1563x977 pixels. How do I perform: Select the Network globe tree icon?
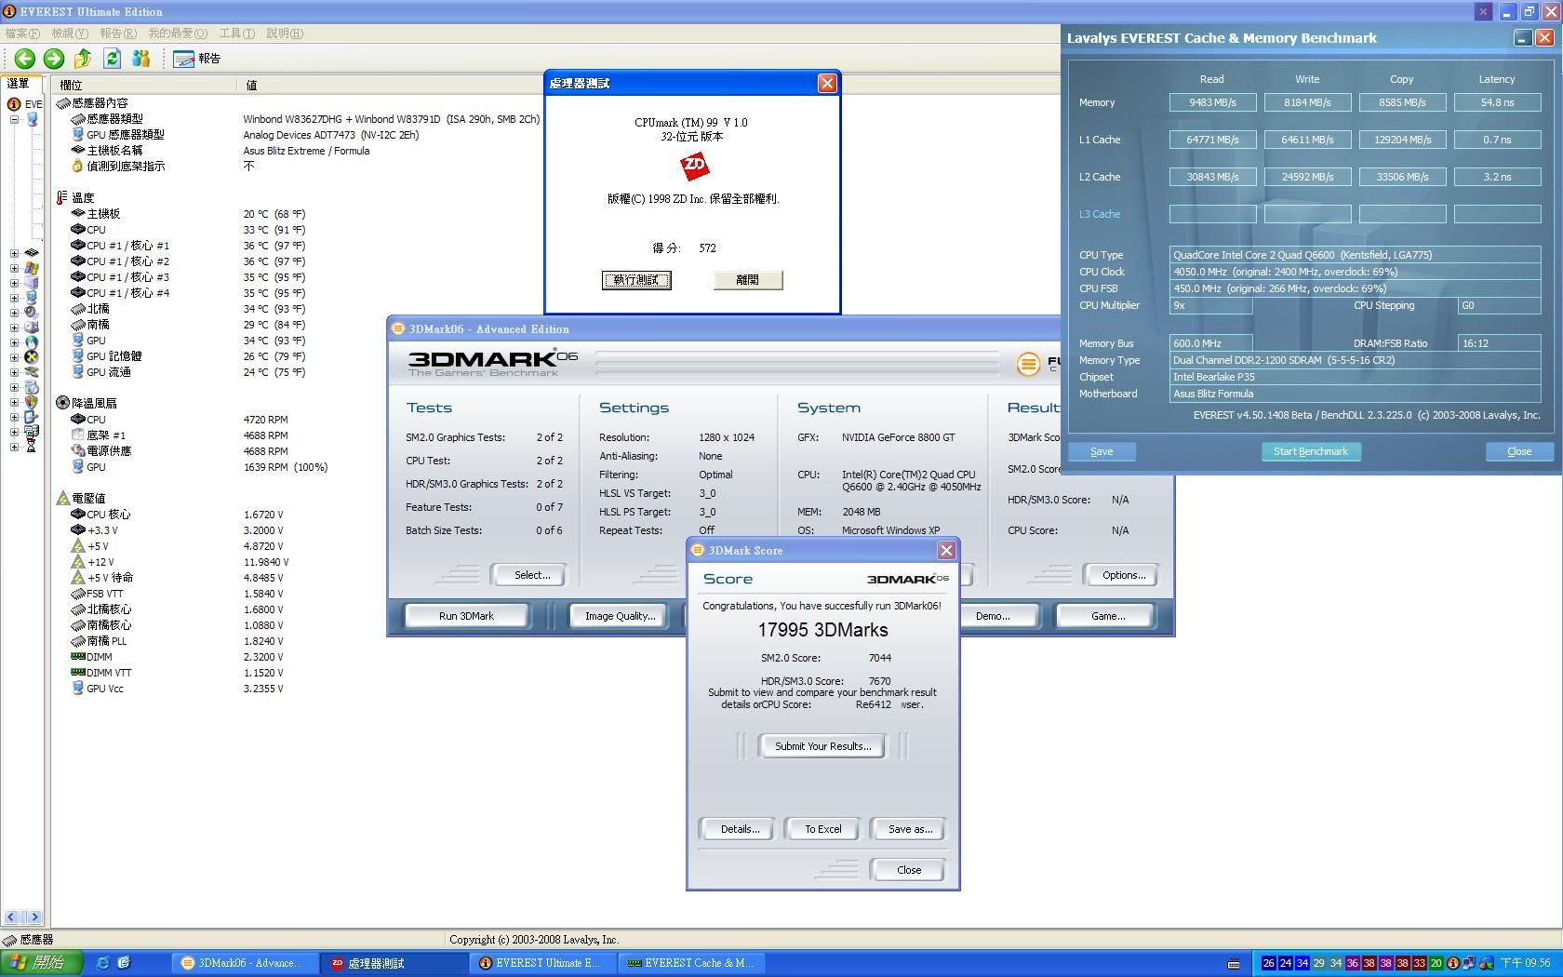pos(32,342)
